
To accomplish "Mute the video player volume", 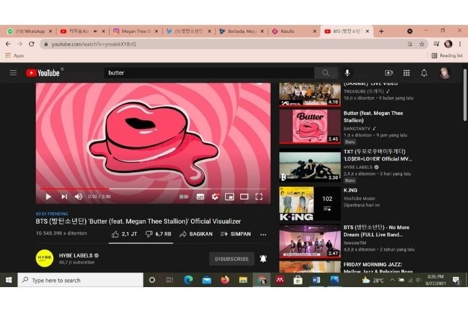I will tap(79, 196).
